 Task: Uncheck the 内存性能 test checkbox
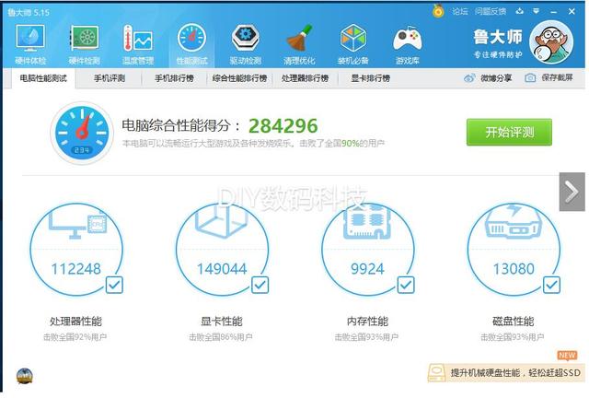point(406,285)
